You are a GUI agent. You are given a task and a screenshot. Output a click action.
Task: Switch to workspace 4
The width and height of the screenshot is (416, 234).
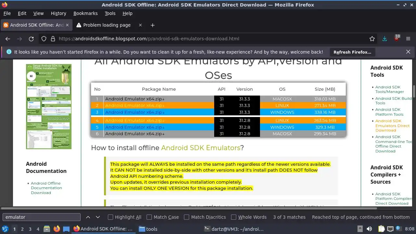click(x=38, y=229)
